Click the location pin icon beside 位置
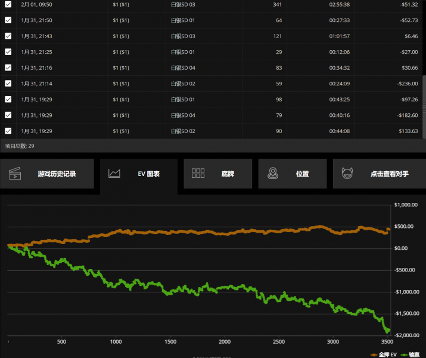 pyautogui.click(x=273, y=174)
